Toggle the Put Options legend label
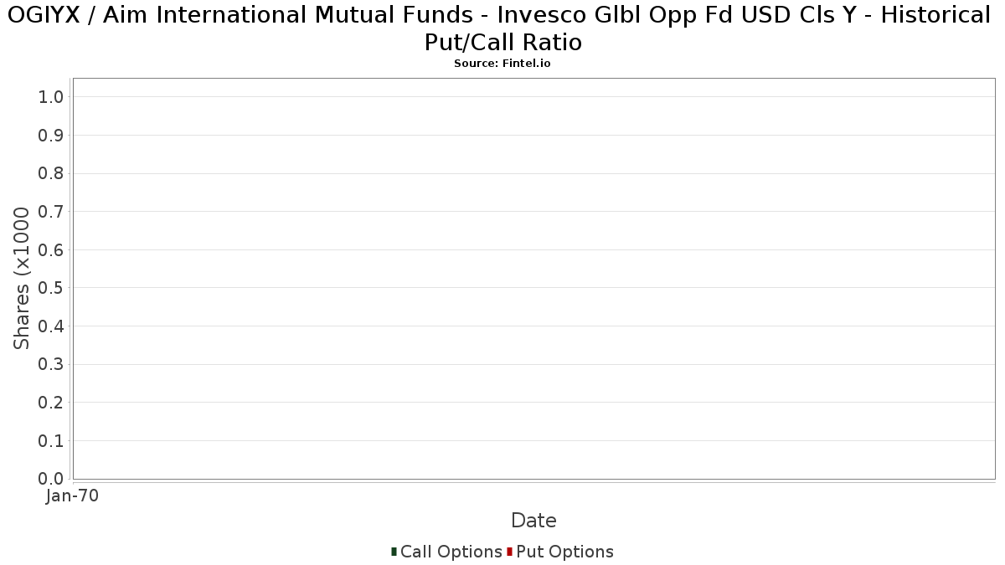This screenshot has height=565, width=1005. click(564, 552)
